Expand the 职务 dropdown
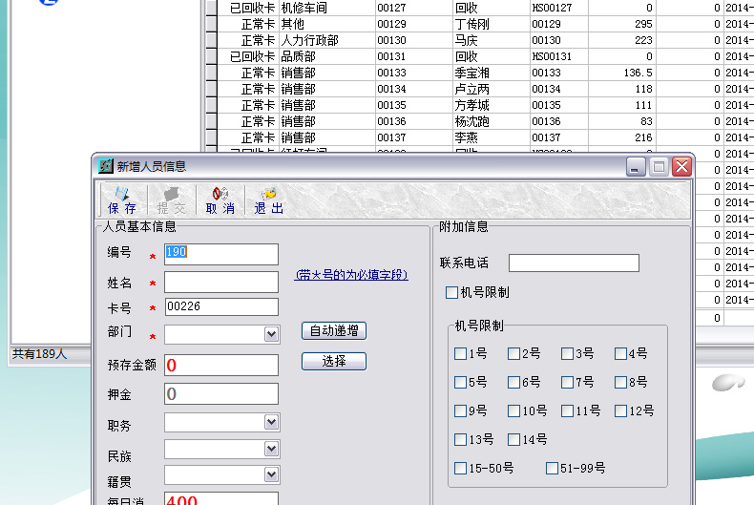Image resolution: width=754 pixels, height=505 pixels. pyautogui.click(x=271, y=423)
